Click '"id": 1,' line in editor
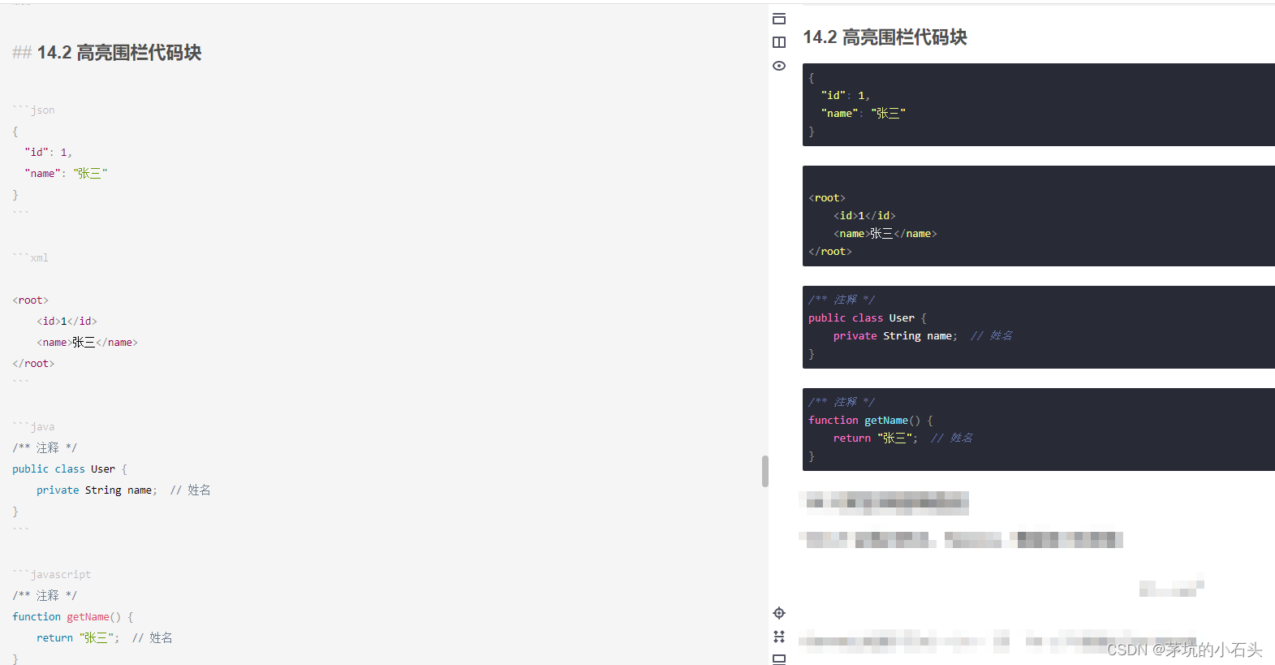This screenshot has height=665, width=1275. coord(48,152)
